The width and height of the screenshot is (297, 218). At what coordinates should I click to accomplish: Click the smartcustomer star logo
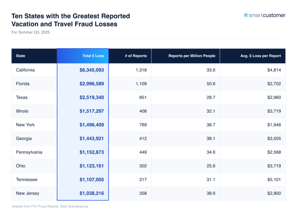point(246,15)
